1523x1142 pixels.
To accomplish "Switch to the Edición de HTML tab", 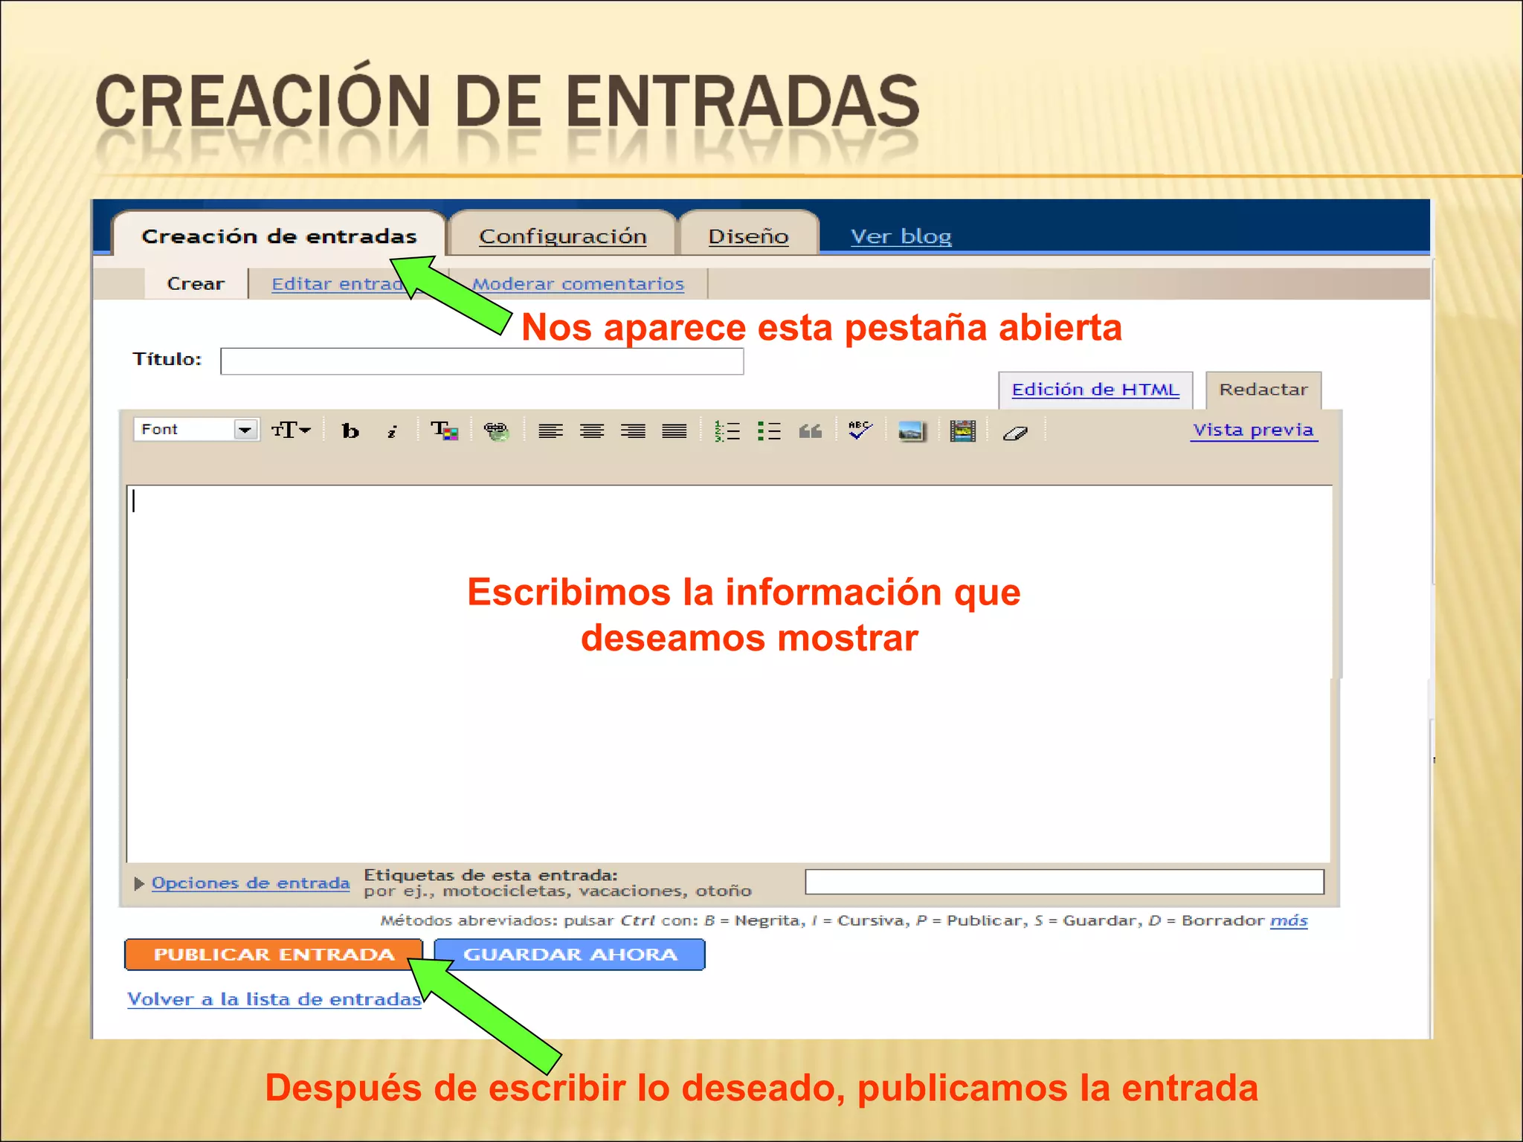I will [x=1095, y=390].
